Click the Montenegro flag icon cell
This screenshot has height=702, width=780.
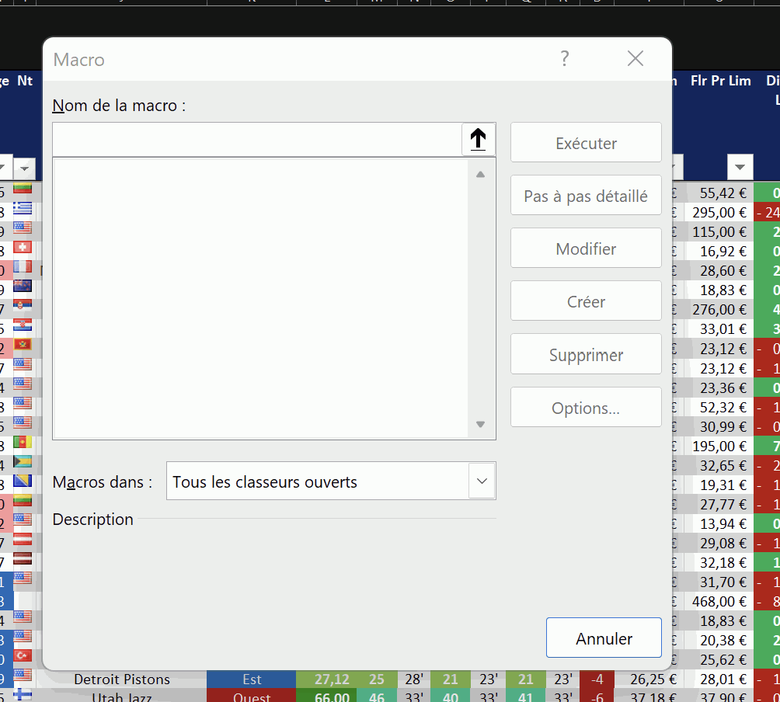tap(23, 344)
